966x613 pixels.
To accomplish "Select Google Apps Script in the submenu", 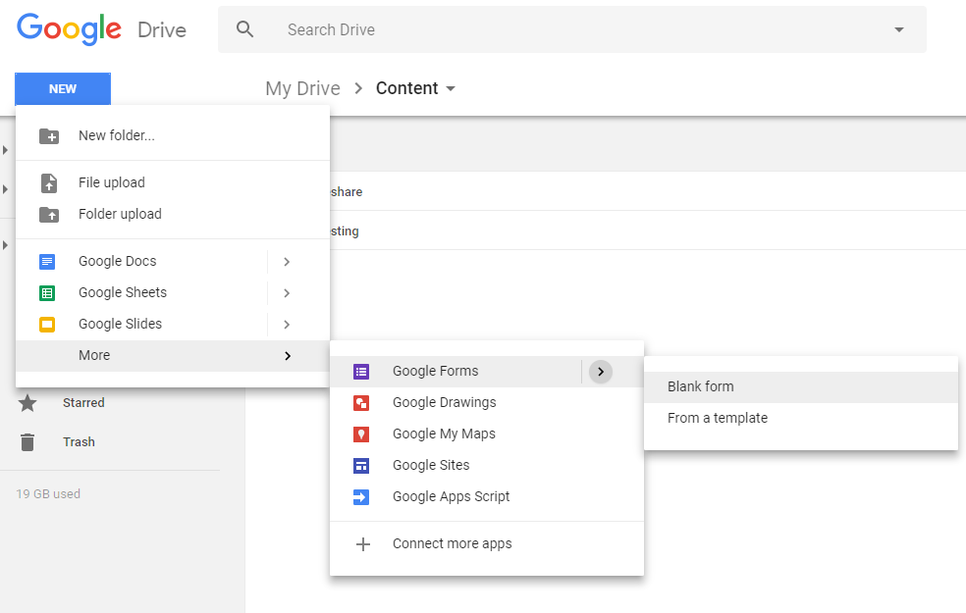I will tap(487, 497).
